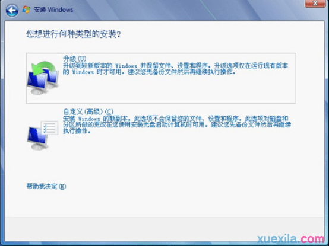The image size is (329, 246).
Task: Choose the 自定义(高级)(C) option title
Action: tap(88, 111)
